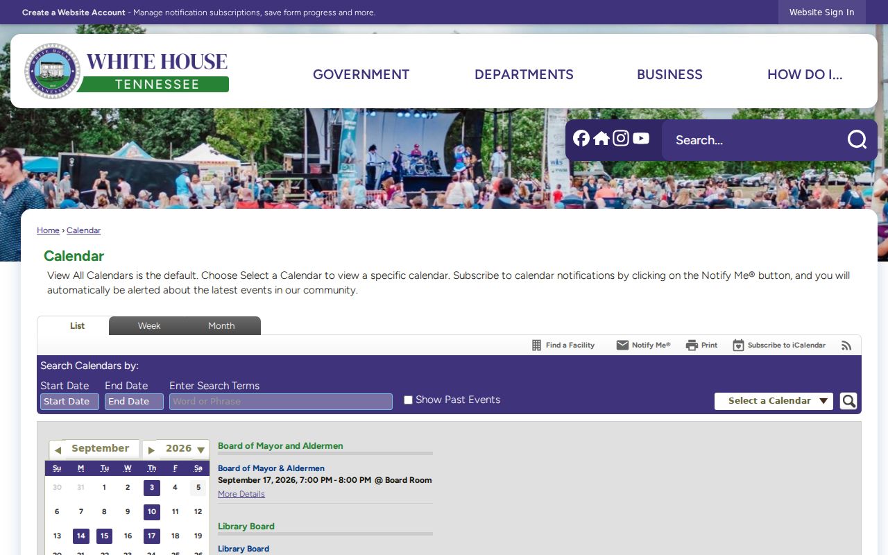888x555 pixels.
Task: Click the Print toolbar item
Action: click(x=701, y=345)
